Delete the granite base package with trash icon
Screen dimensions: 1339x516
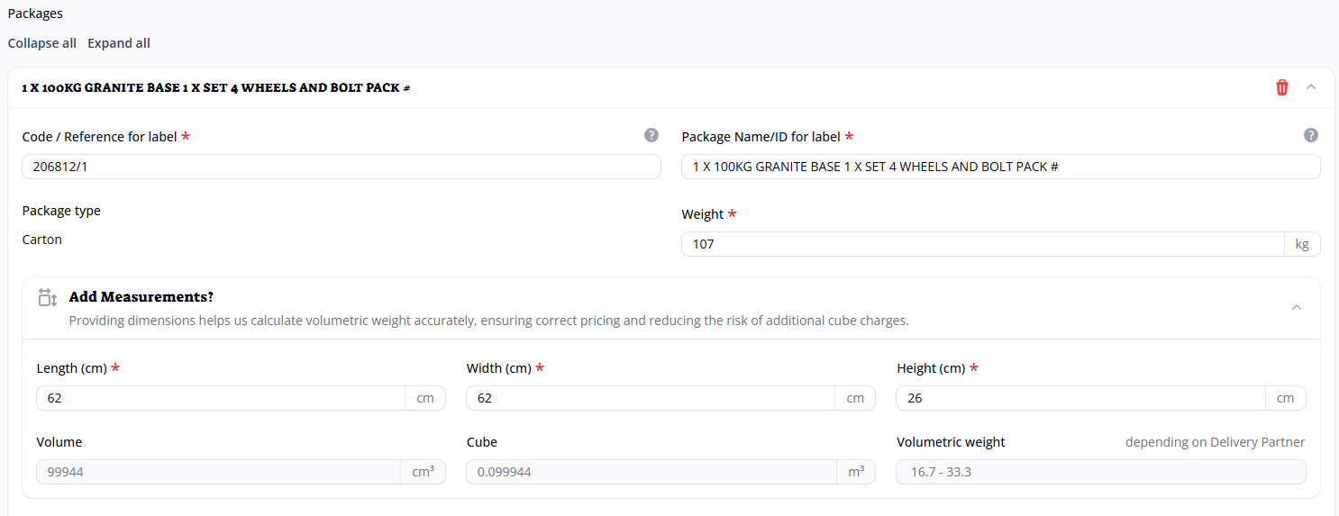[1281, 87]
